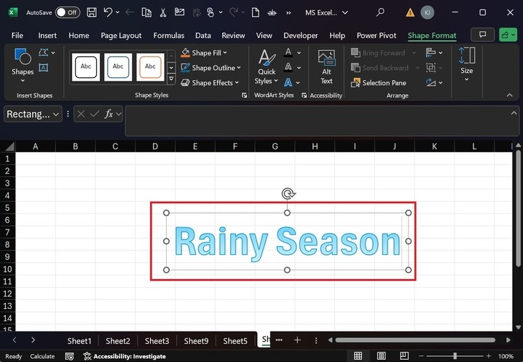
Task: Open the Align objects dropdown
Action: (x=434, y=52)
